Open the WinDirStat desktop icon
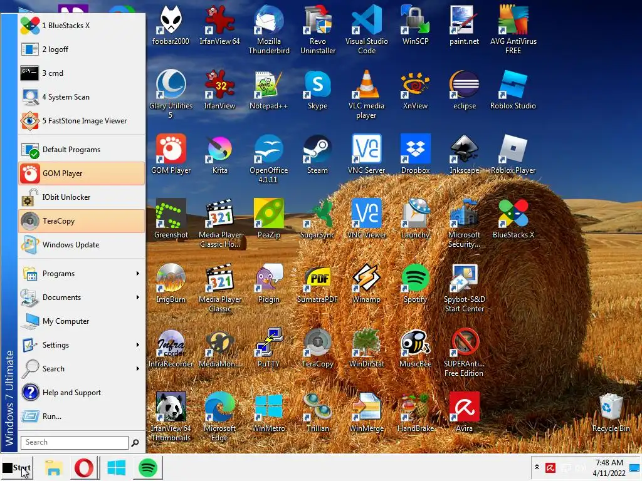 (366, 348)
